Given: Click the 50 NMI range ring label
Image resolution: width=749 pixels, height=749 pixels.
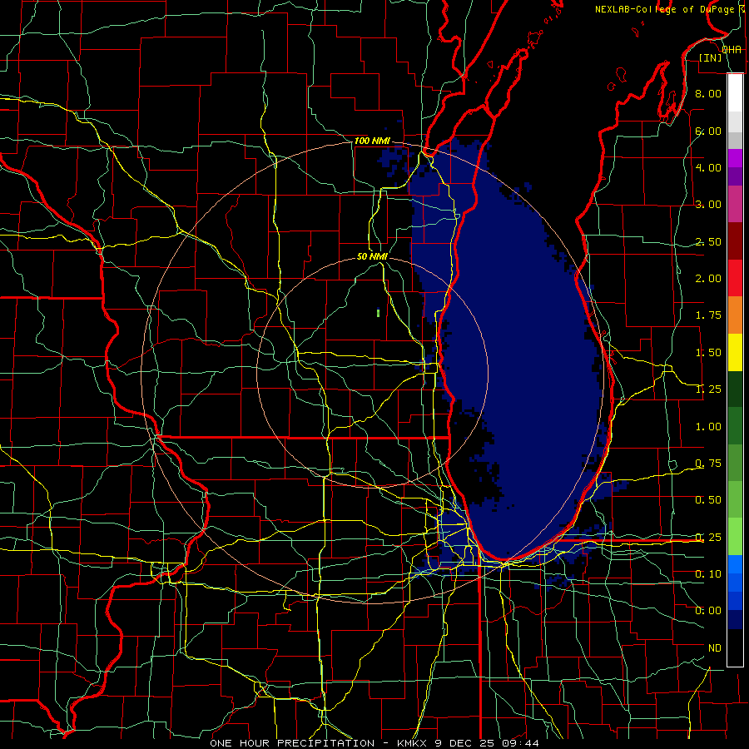Looking at the screenshot, I should coord(372,256).
